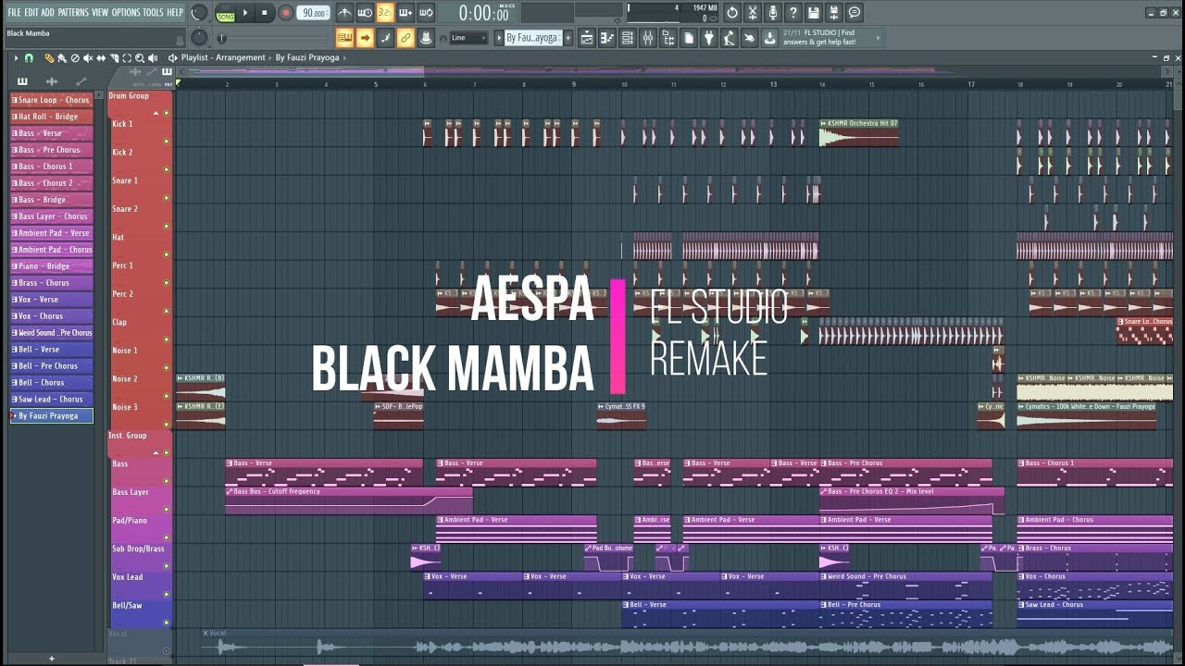Select the Paint brush tool

[62, 57]
